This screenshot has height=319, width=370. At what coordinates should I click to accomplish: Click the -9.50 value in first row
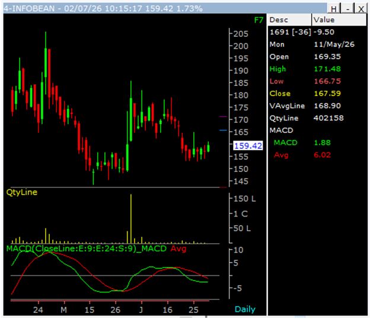click(324, 32)
